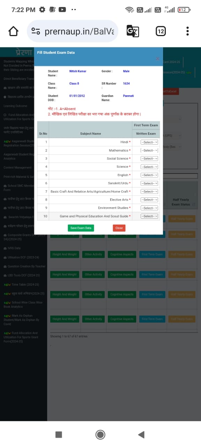Expand the Elective Arts select dropdown

(149, 199)
